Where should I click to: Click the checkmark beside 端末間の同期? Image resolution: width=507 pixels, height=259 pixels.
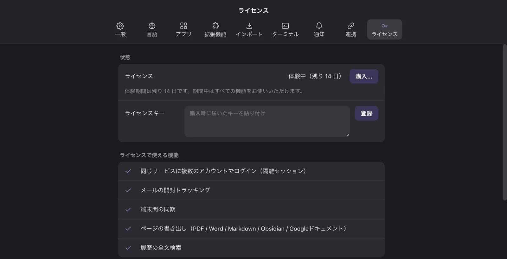point(128,209)
